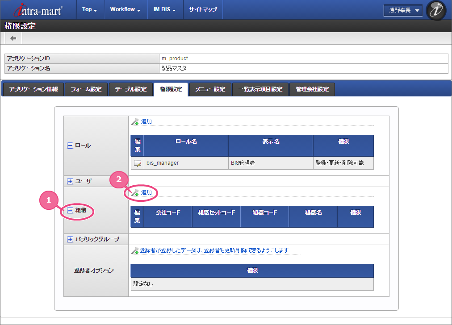The image size is (452, 325).
Task: Open the Workflow dropdown menu
Action: coord(126,9)
